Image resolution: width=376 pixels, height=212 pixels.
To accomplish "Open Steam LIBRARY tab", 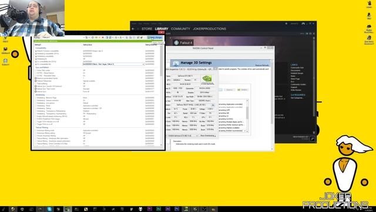I will 162,29.
